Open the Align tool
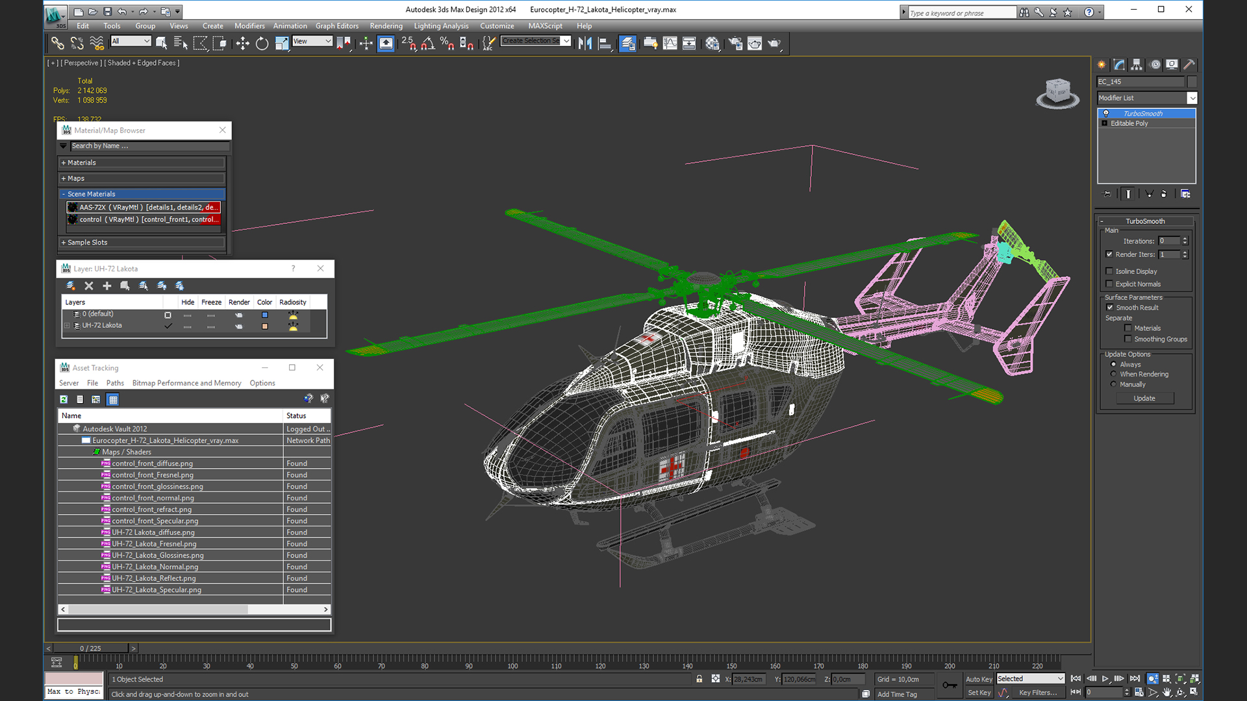The height and width of the screenshot is (701, 1247). [605, 43]
